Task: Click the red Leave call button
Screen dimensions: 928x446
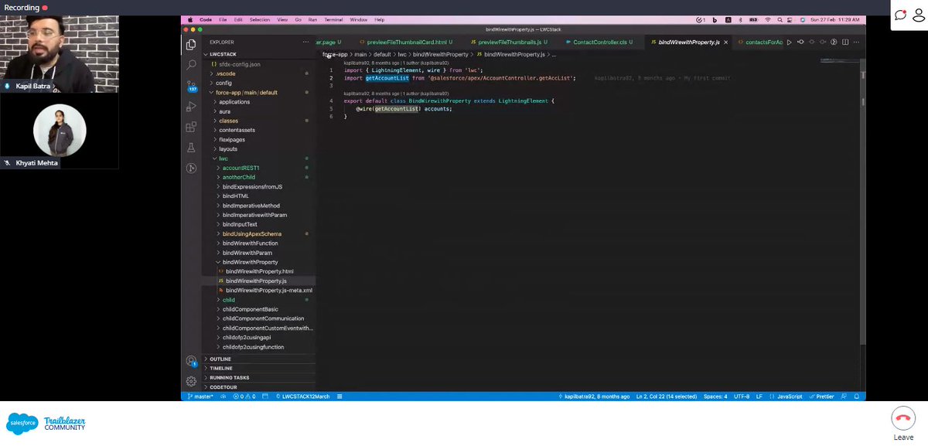Action: [902, 420]
